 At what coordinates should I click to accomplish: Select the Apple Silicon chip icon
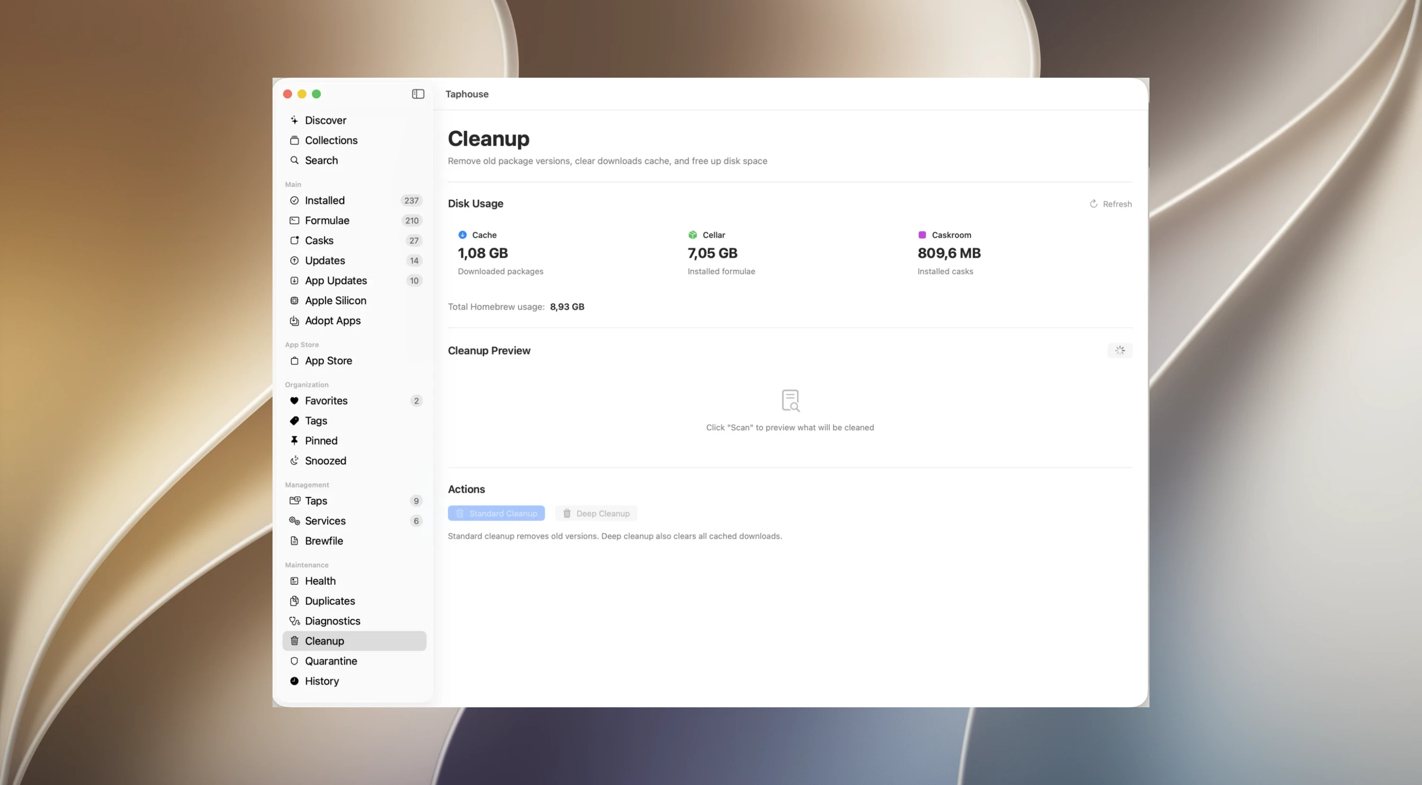point(294,301)
